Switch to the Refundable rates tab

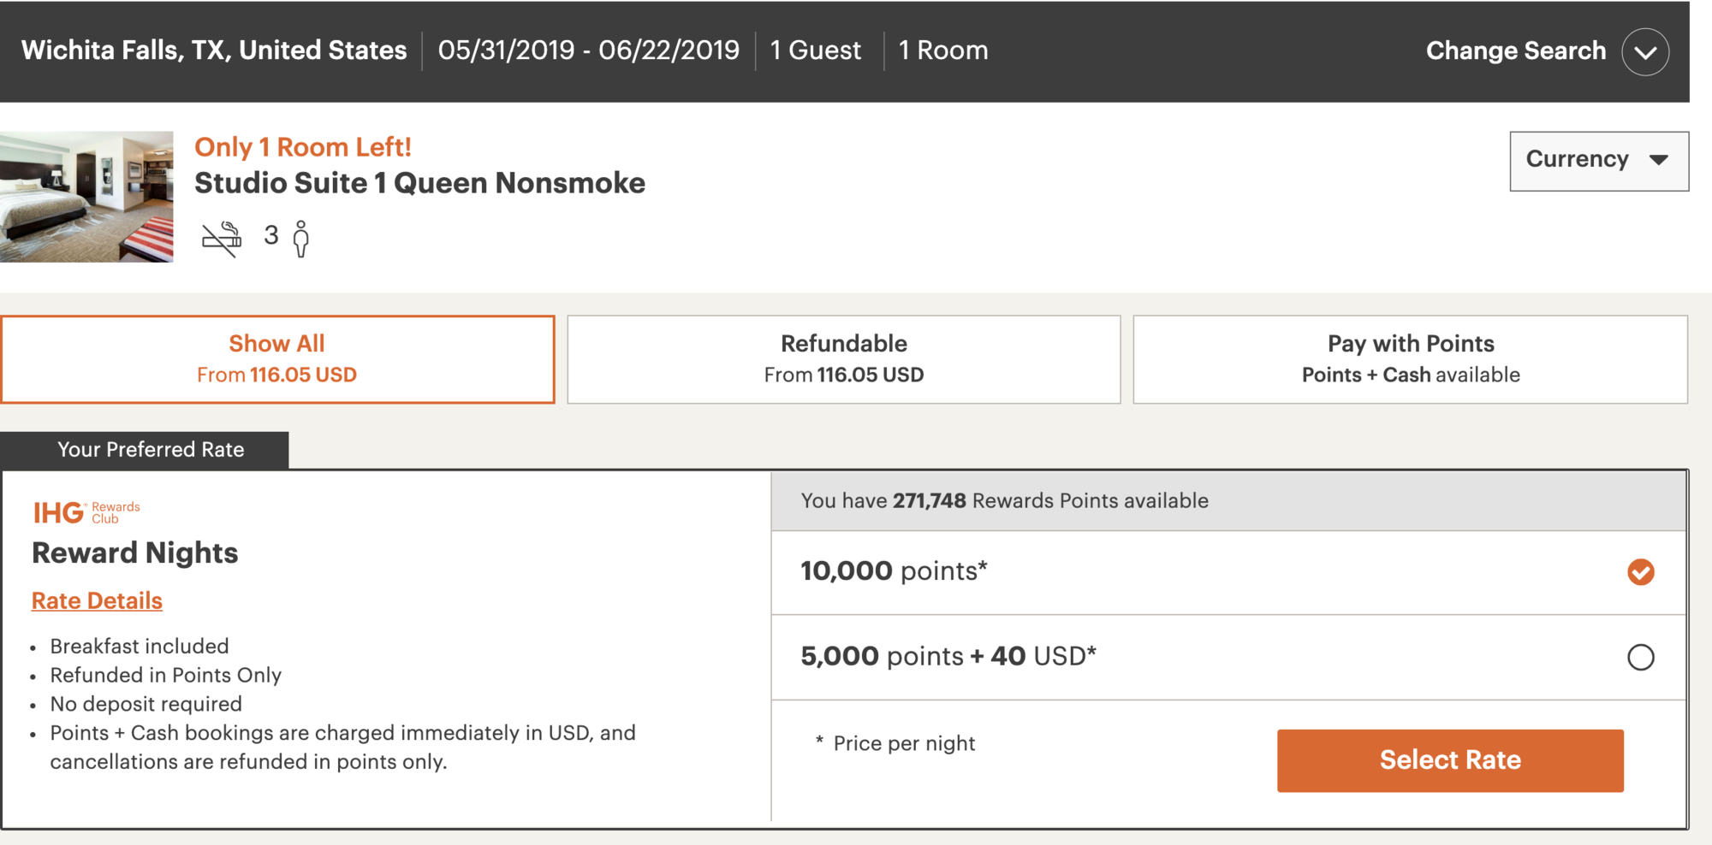[843, 359]
